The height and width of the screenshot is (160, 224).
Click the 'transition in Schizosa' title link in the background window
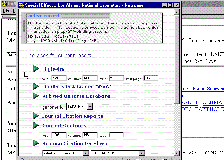[x=203, y=89]
